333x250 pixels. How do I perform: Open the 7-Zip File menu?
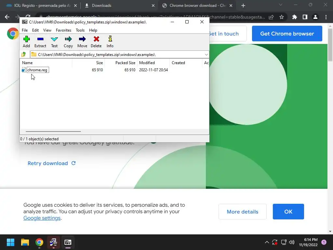[x=25, y=30]
